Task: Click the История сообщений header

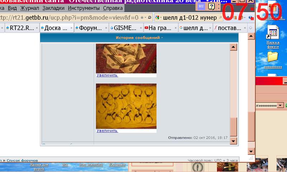Action: [x=139, y=38]
